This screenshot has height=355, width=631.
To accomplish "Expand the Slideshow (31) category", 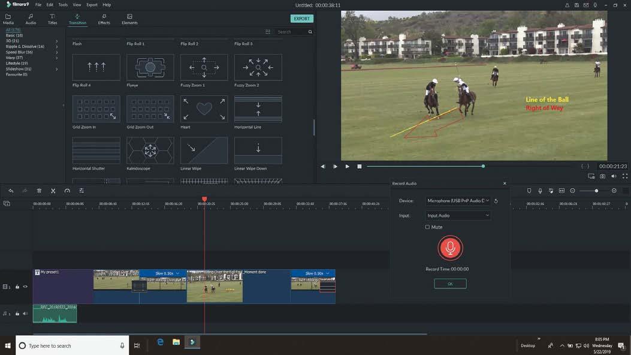I will click(57, 69).
